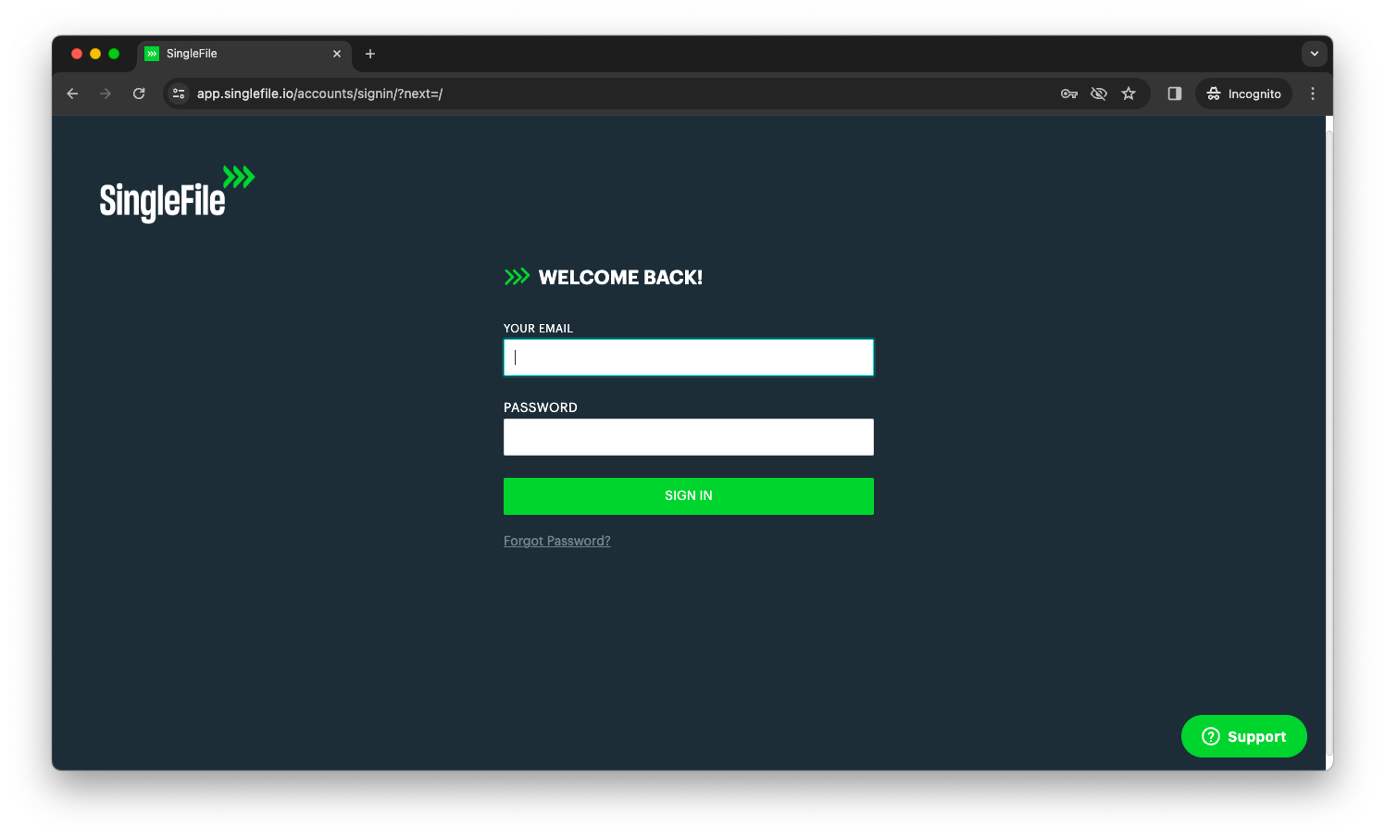Image resolution: width=1385 pixels, height=839 pixels.
Task: Maximize the window with green button
Action: pyautogui.click(x=114, y=54)
